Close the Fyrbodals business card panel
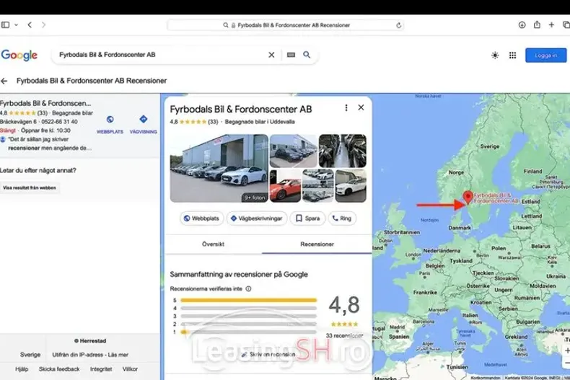 click(x=360, y=108)
